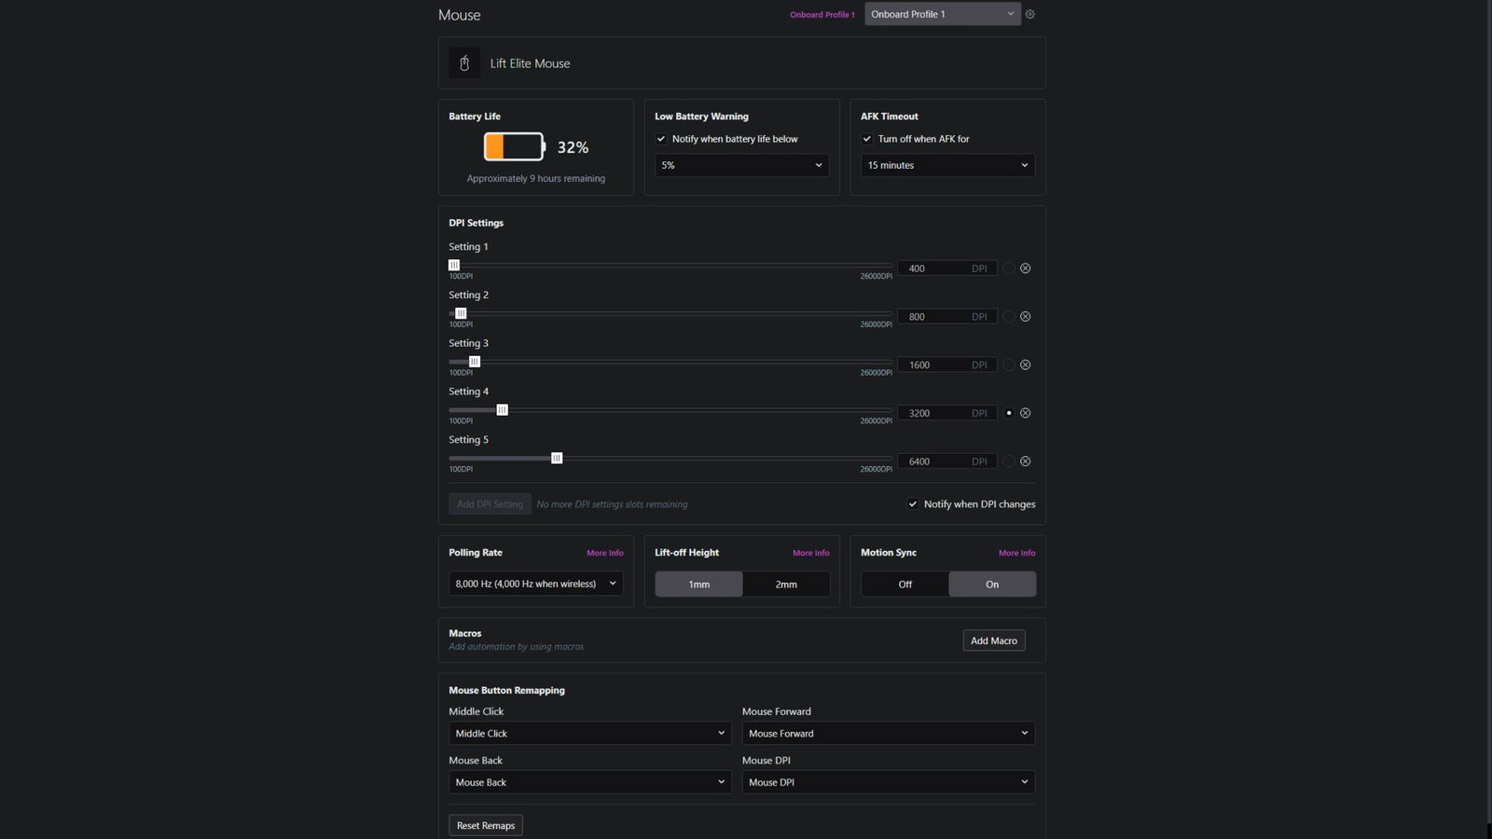
Task: Switch Motion Sync to Off
Action: 905,585
